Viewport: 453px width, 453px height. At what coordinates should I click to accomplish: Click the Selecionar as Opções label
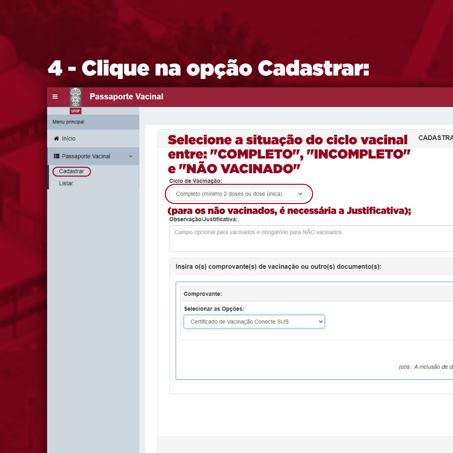(x=214, y=309)
